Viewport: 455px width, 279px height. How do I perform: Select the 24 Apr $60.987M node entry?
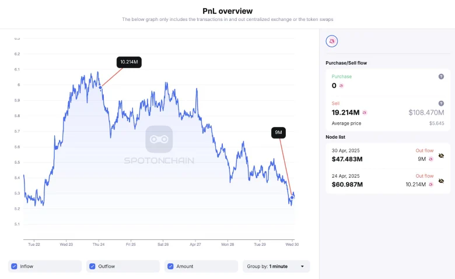click(367, 180)
